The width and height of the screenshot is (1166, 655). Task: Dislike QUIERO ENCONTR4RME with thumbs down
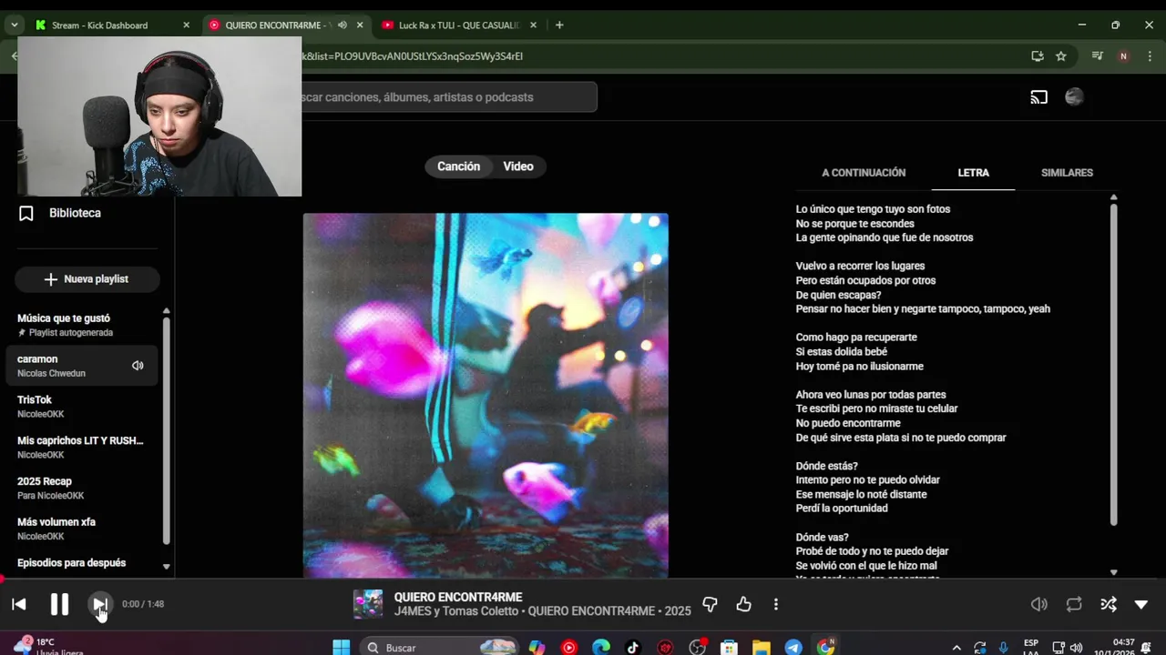(710, 604)
